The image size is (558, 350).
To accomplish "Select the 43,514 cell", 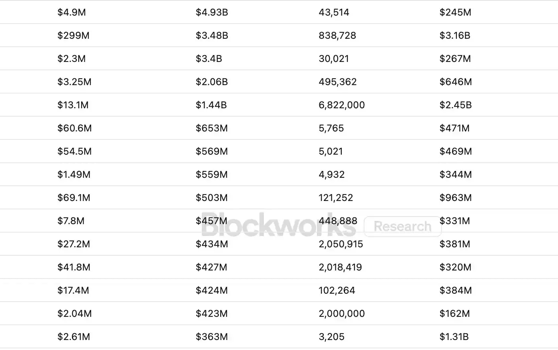I will pyautogui.click(x=334, y=12).
